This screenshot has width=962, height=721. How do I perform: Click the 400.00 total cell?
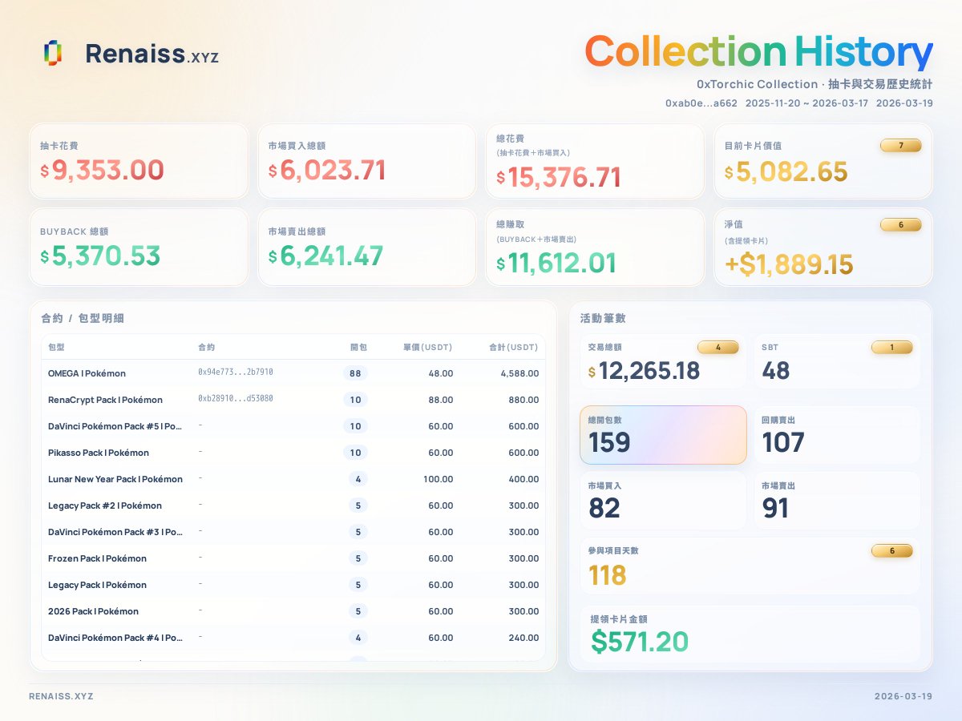coord(523,479)
